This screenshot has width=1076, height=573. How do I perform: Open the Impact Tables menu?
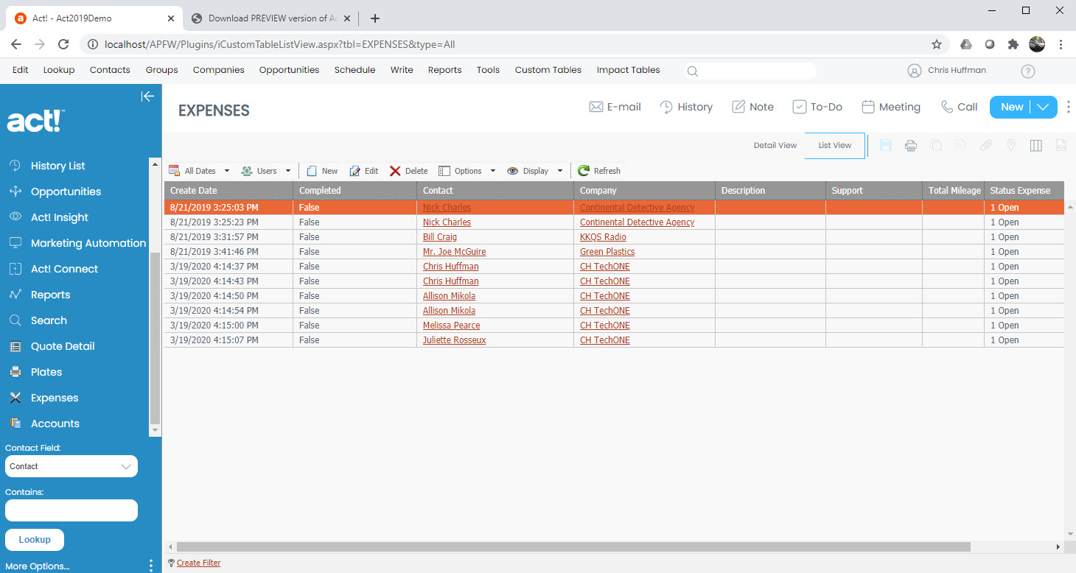click(628, 70)
